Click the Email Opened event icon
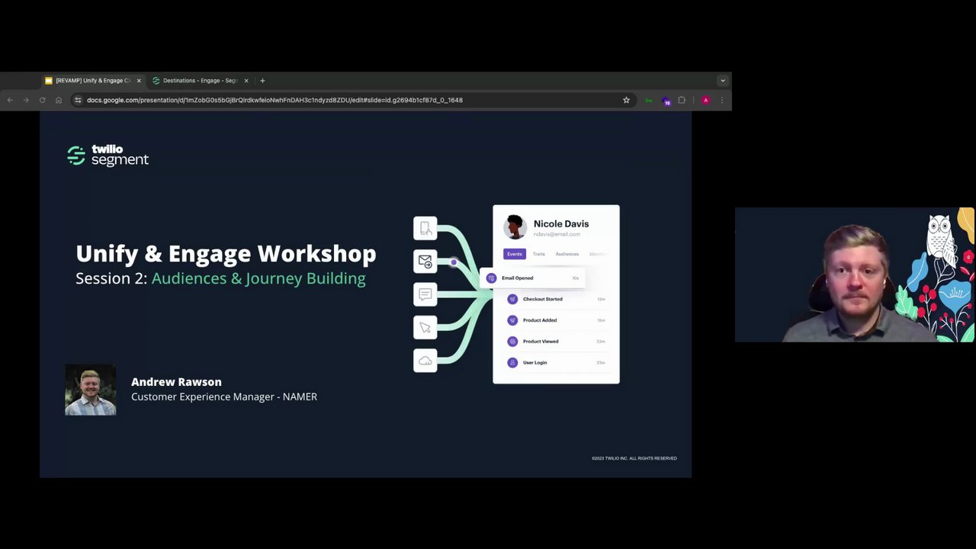This screenshot has width=976, height=549. click(x=491, y=278)
